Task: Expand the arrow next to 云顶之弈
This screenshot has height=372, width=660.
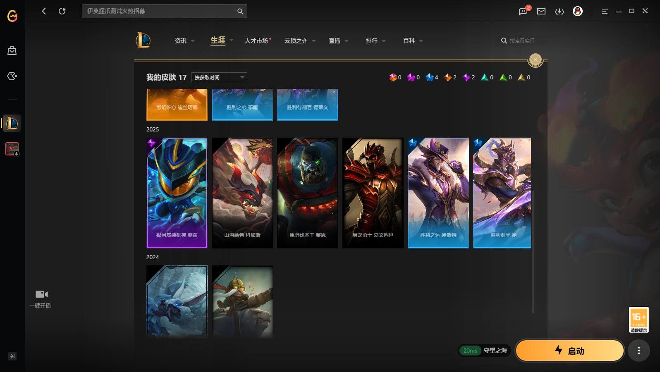Action: pos(314,41)
